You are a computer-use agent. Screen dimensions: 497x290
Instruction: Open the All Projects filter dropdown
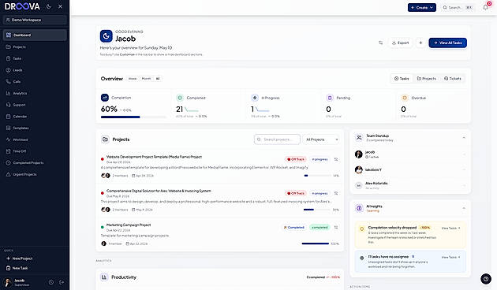pyautogui.click(x=321, y=139)
